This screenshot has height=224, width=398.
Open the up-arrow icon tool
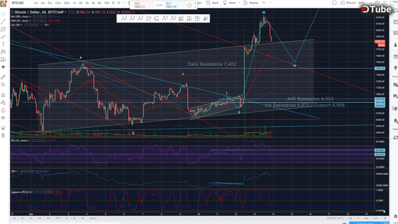[x=3, y=67]
